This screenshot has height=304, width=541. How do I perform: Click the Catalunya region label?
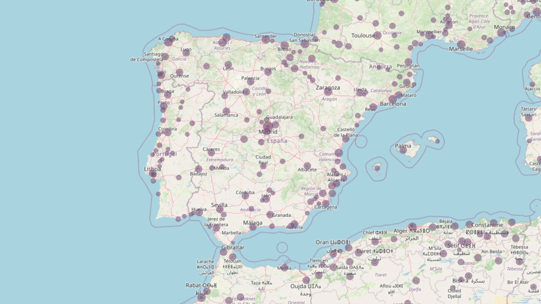[382, 90]
